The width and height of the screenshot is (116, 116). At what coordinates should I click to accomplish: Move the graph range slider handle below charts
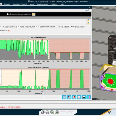[44, 97]
